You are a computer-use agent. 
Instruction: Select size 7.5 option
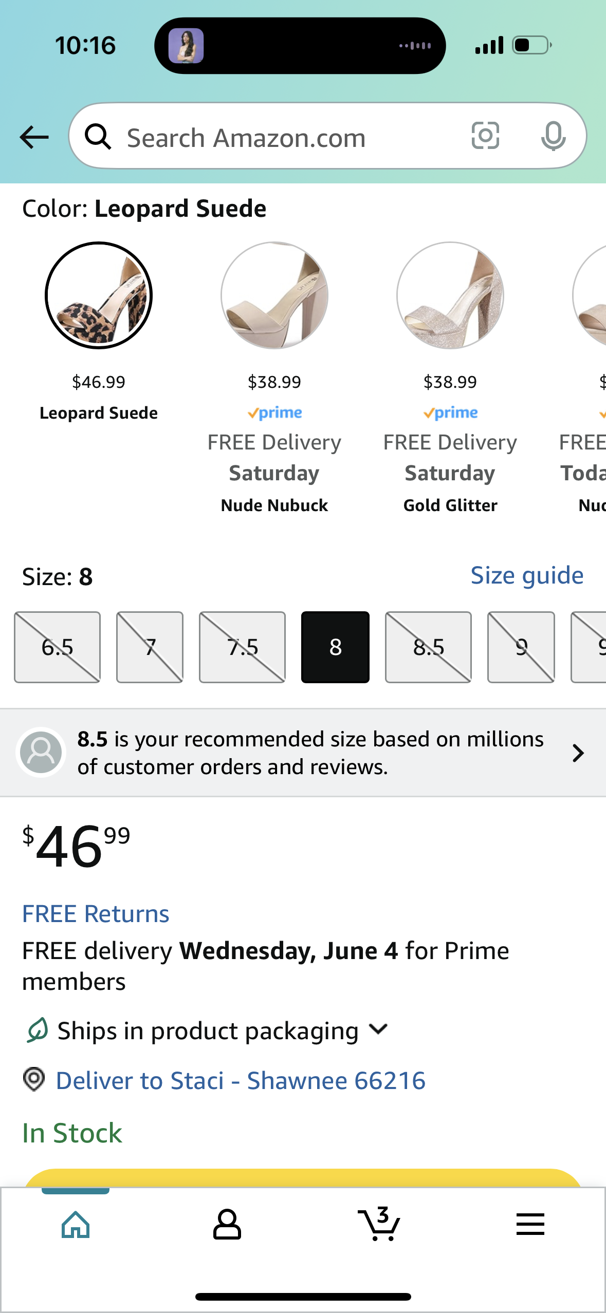point(242,647)
